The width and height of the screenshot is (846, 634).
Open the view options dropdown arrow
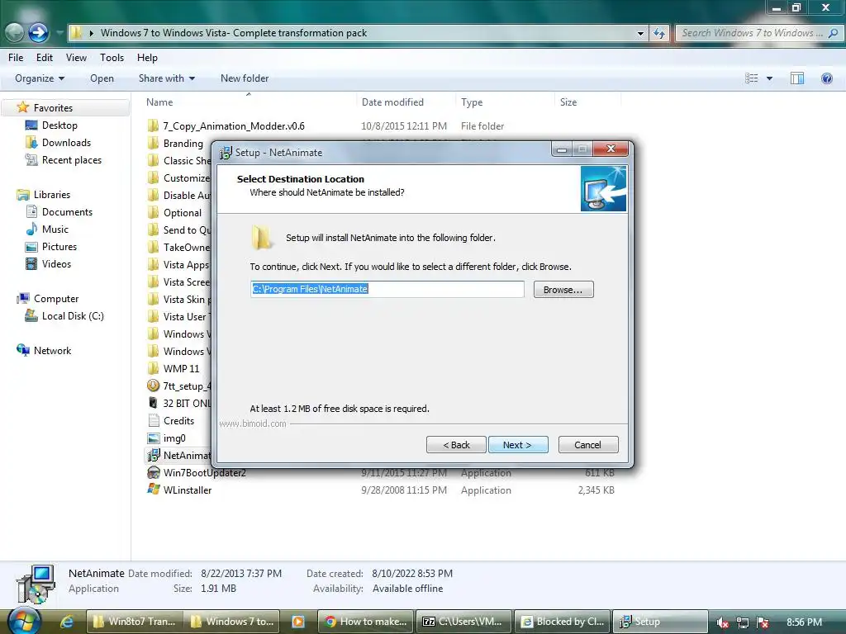769,78
